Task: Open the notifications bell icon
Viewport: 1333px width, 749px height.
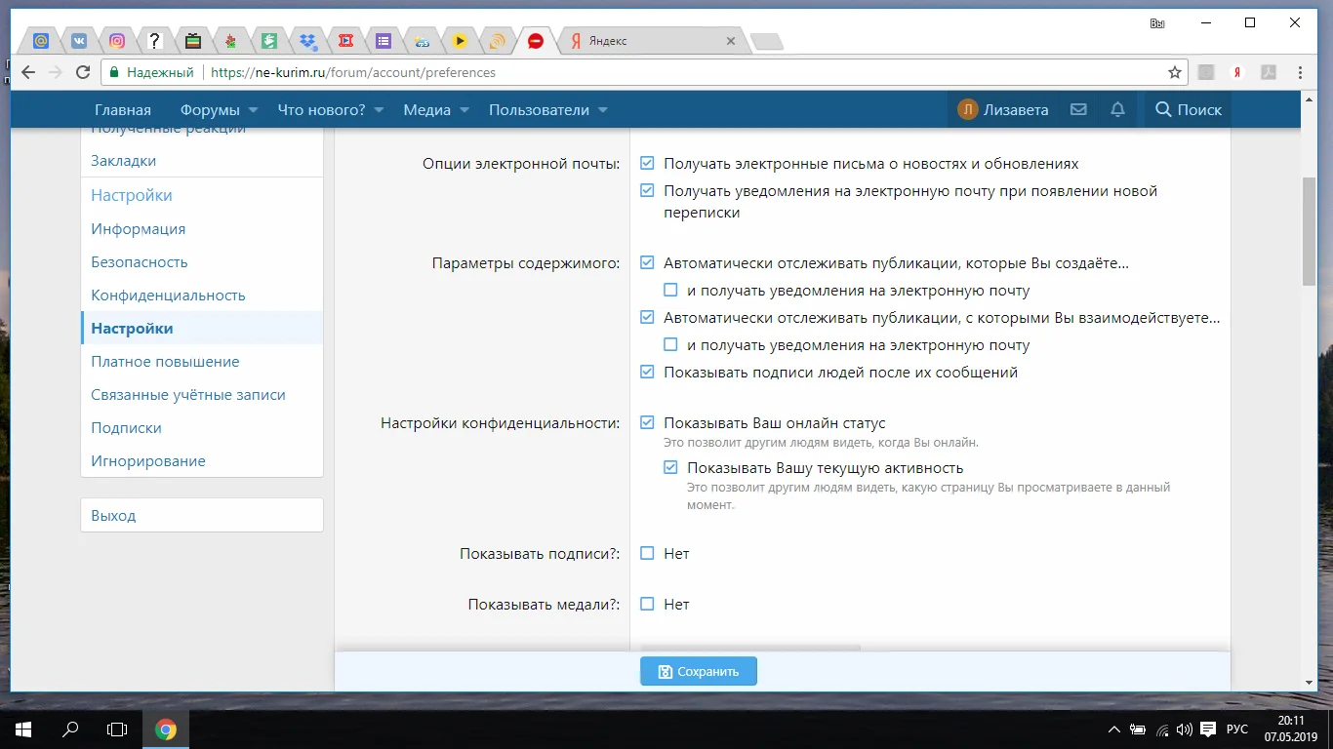Action: [x=1117, y=109]
